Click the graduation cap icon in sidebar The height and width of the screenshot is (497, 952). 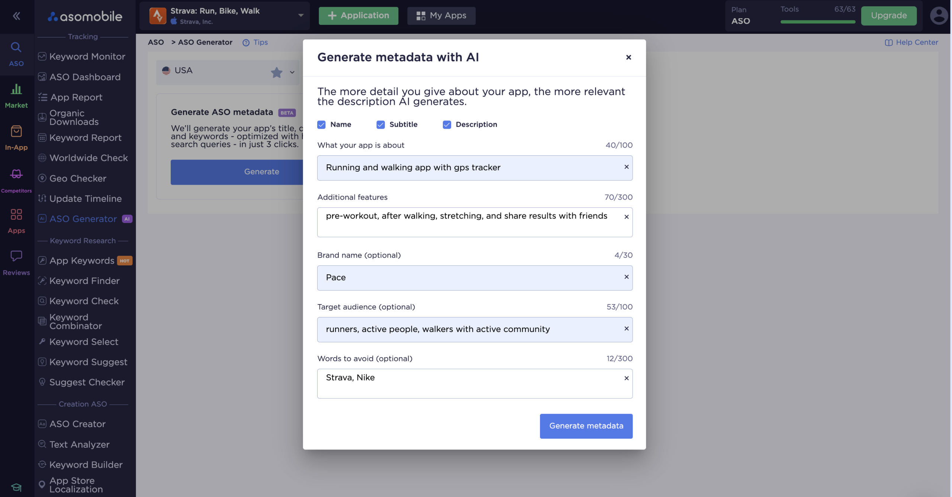tap(16, 487)
